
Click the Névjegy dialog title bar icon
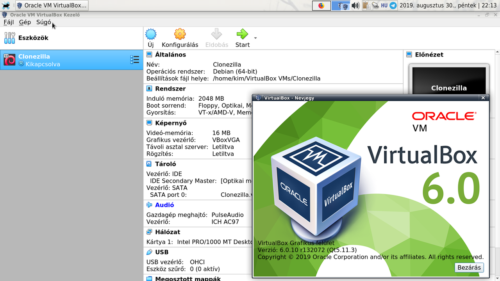coord(258,98)
